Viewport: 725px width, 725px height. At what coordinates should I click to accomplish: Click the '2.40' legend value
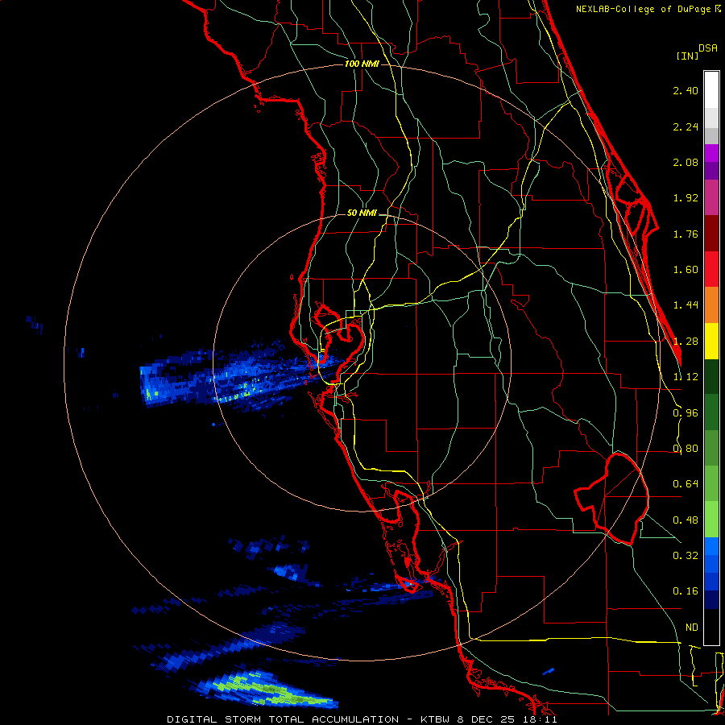[686, 90]
